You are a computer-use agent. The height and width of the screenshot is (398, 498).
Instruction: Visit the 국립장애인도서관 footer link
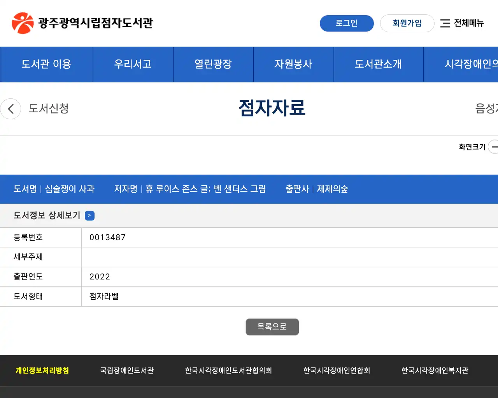(126, 370)
